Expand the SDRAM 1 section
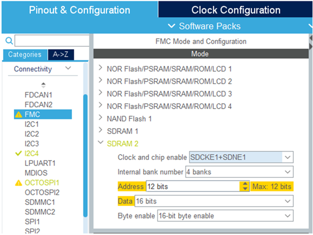 (x=100, y=131)
